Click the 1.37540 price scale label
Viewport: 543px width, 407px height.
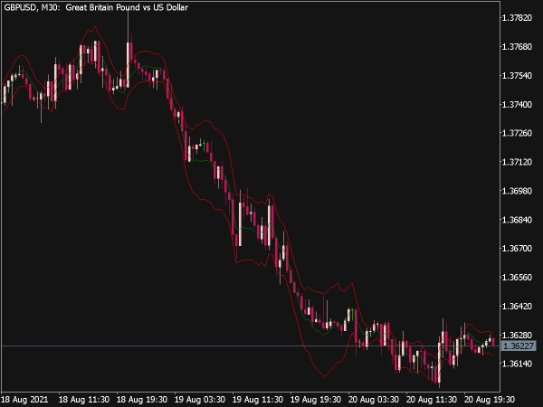pyautogui.click(x=517, y=75)
